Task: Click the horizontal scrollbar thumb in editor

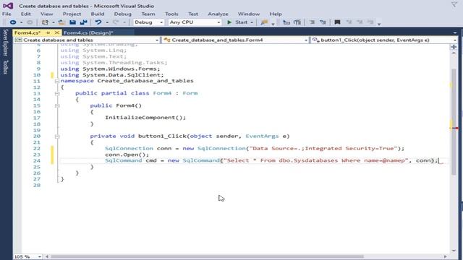Action: coord(208,257)
